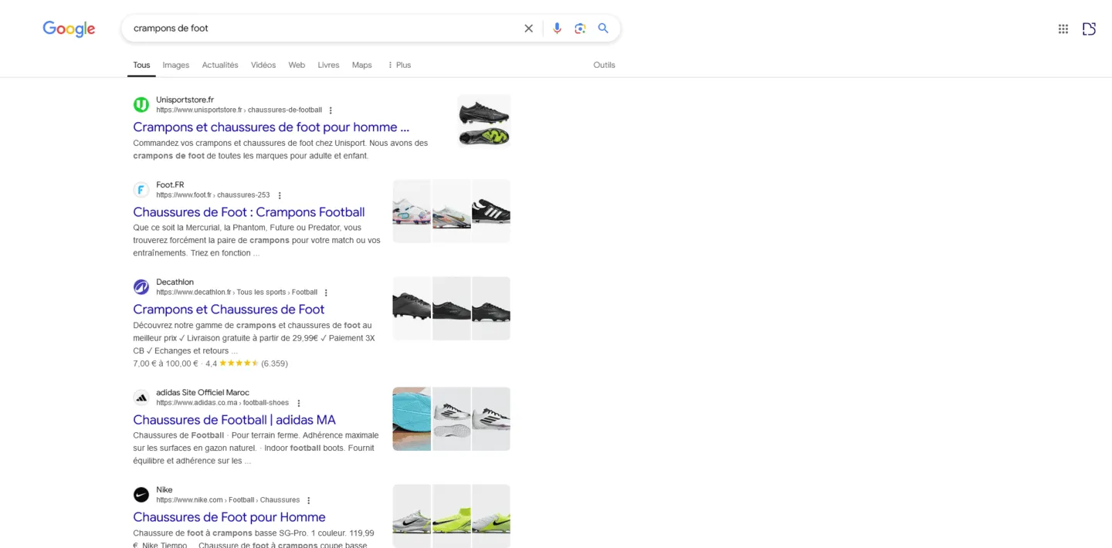Screen dimensions: 1112x548
Task: Click the adidas.co.ma football-shoes breadcrumb
Action: pyautogui.click(x=222, y=403)
